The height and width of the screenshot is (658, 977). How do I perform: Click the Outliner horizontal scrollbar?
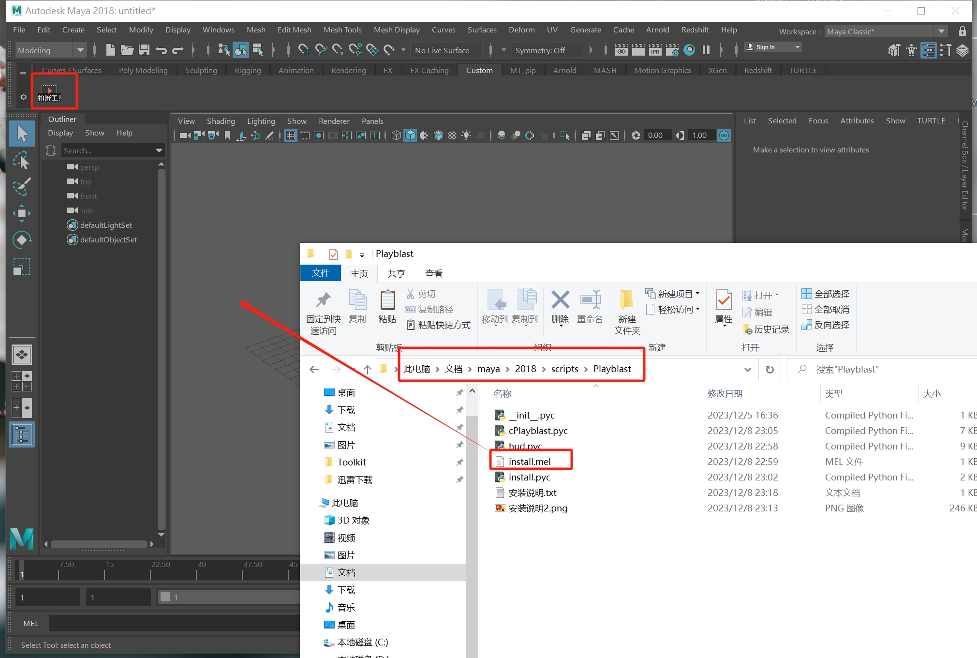99,544
